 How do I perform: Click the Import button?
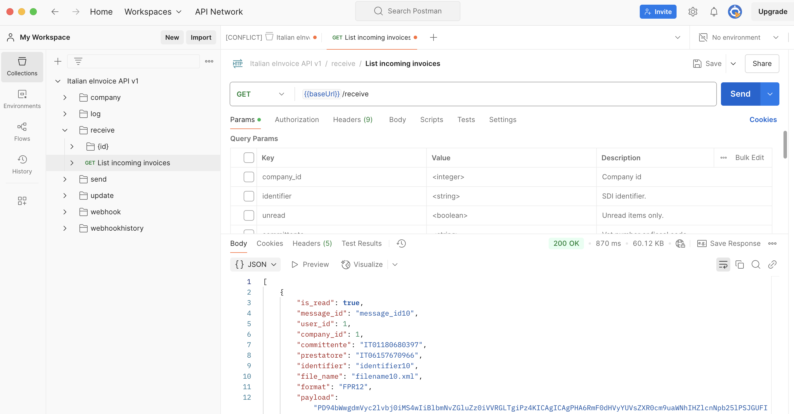(x=201, y=37)
